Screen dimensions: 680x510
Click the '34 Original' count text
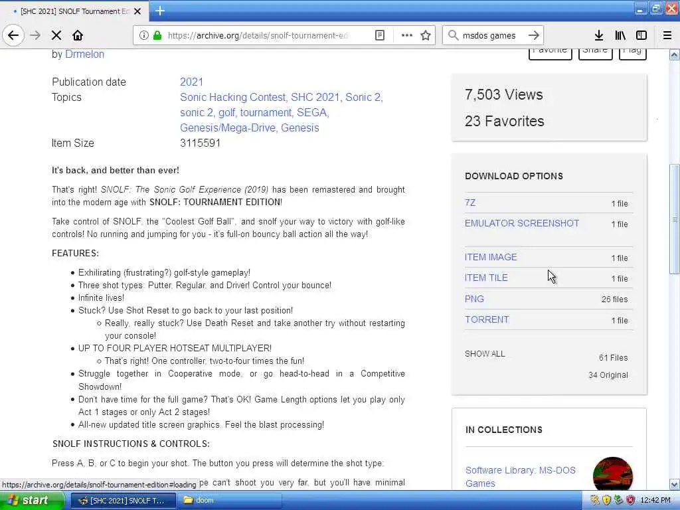point(608,375)
